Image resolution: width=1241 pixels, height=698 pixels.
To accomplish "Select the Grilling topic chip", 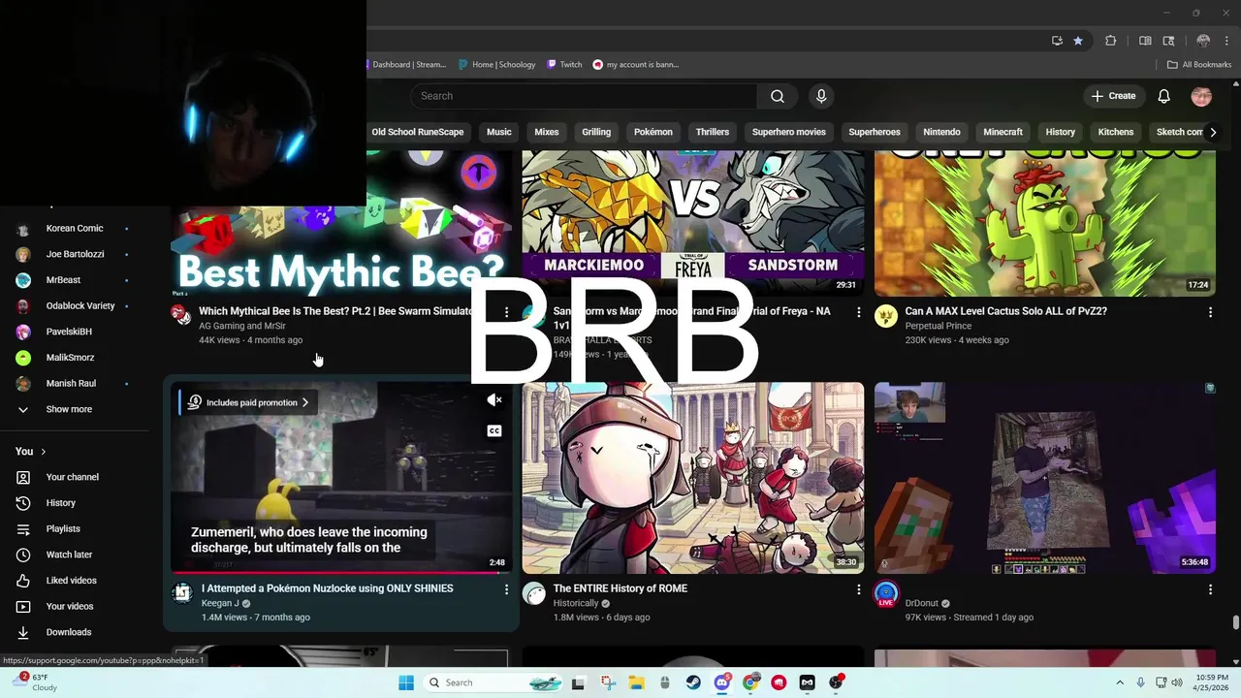I will click(x=596, y=132).
